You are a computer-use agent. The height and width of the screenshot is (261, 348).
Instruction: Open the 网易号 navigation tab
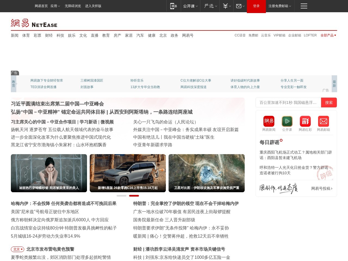tap(188, 35)
